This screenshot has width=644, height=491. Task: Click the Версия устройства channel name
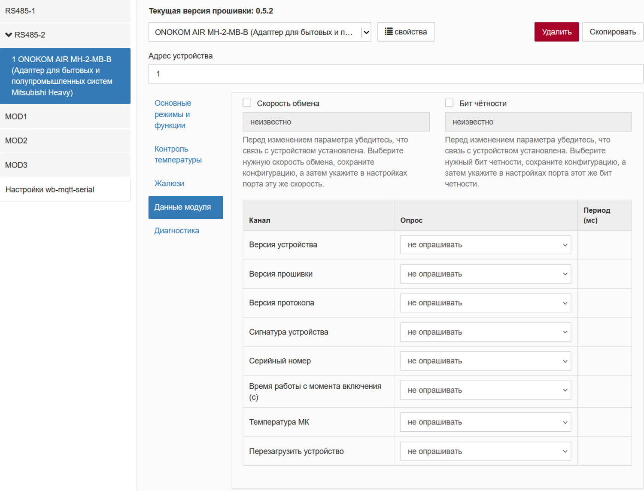coord(283,245)
